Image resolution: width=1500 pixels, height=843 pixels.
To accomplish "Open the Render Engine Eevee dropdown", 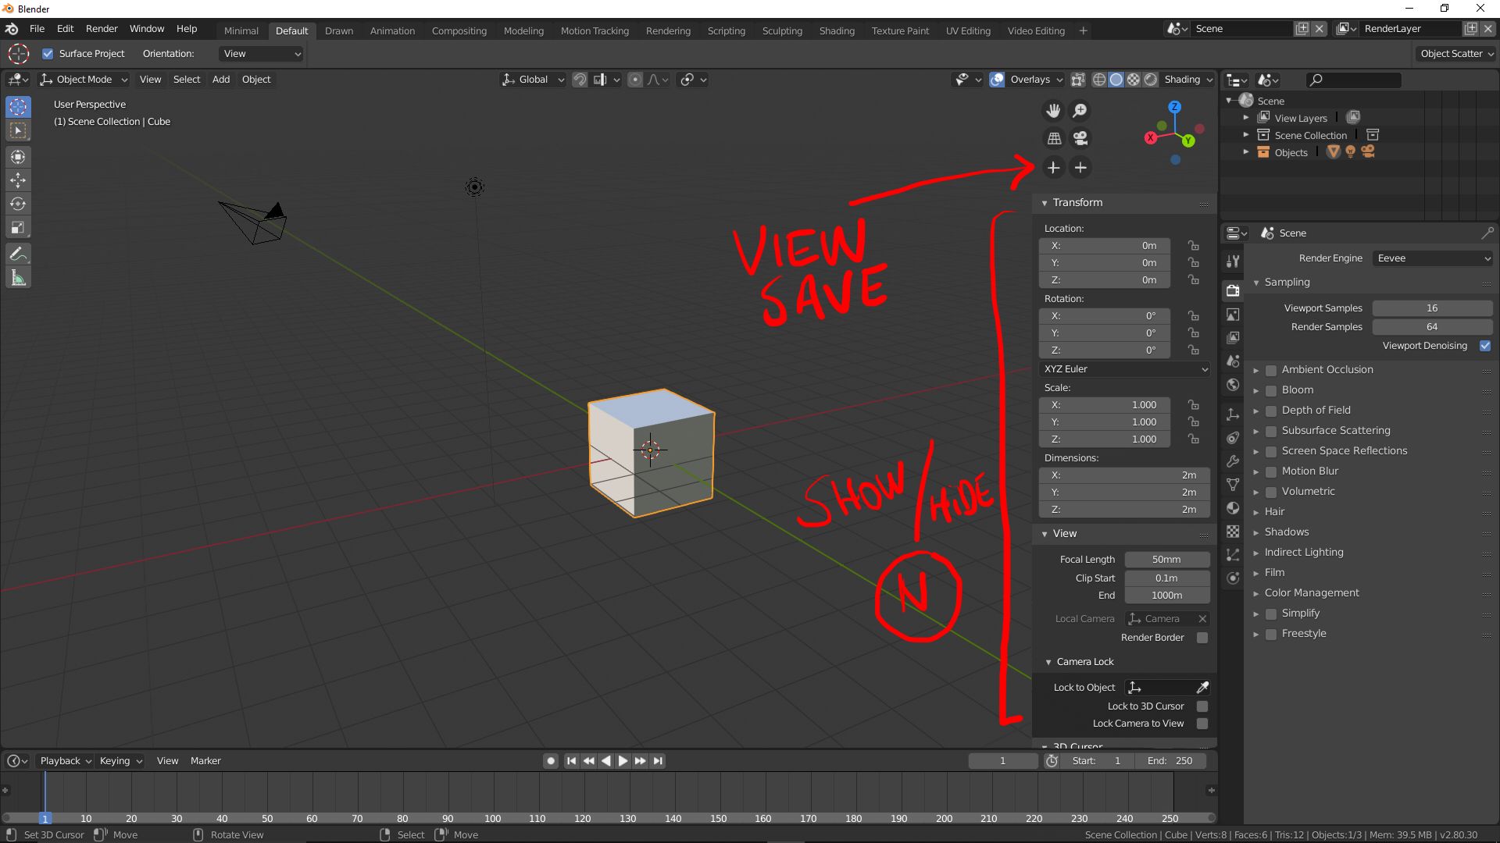I will (1432, 258).
